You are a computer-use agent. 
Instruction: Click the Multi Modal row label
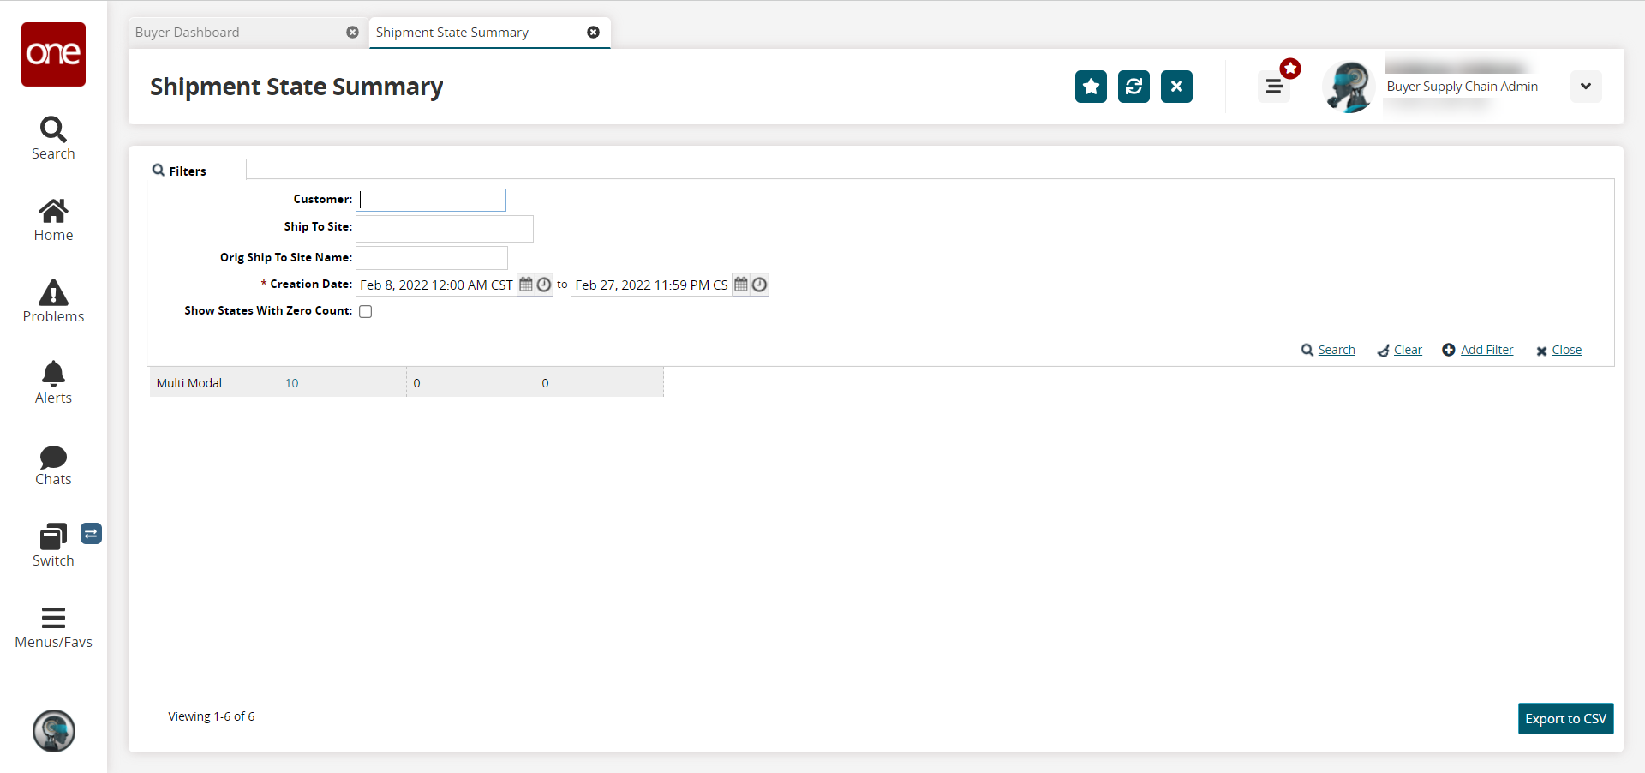[189, 383]
